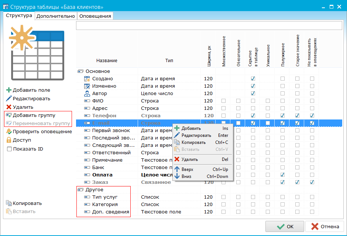Check Не показывать в оповещениях for Категория
Image resolution: width=347 pixels, height=236 pixels.
point(312,205)
